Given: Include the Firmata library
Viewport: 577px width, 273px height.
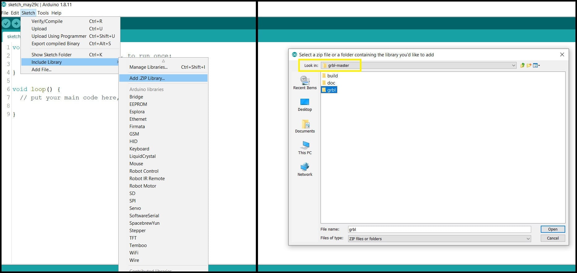Looking at the screenshot, I should [x=163, y=126].
